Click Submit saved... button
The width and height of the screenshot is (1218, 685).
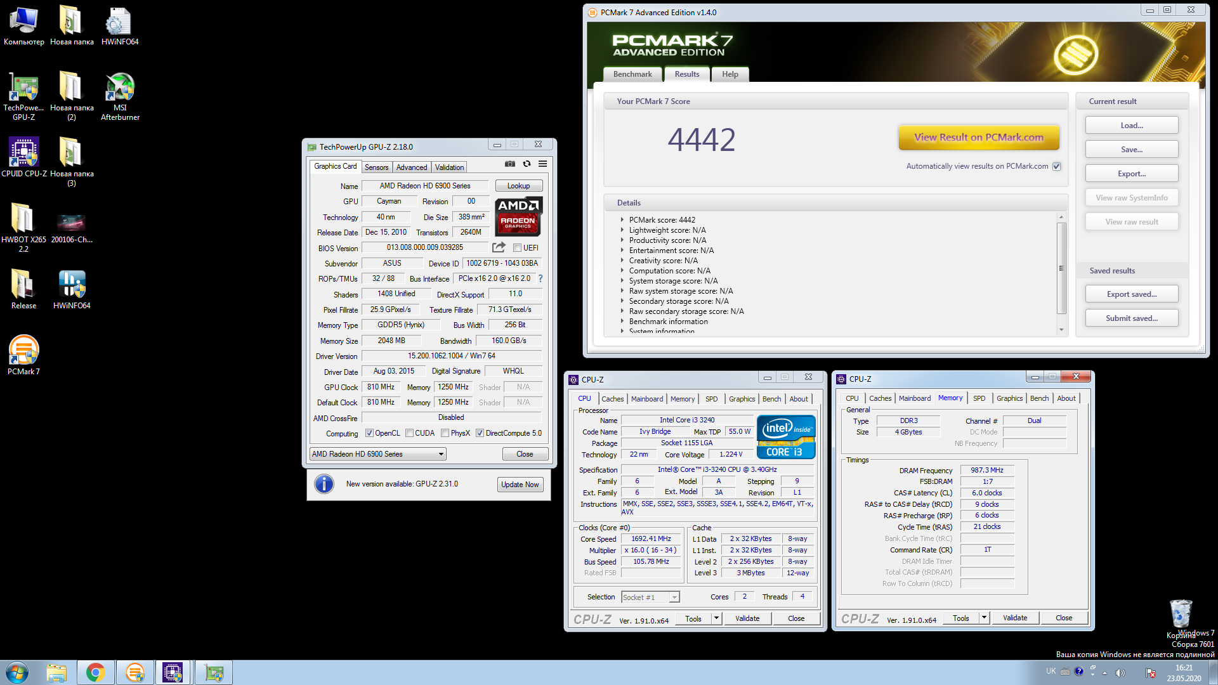tap(1132, 318)
